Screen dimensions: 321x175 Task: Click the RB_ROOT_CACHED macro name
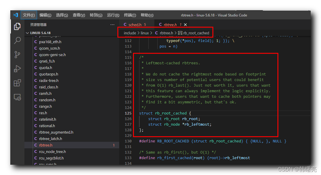pos(173,141)
